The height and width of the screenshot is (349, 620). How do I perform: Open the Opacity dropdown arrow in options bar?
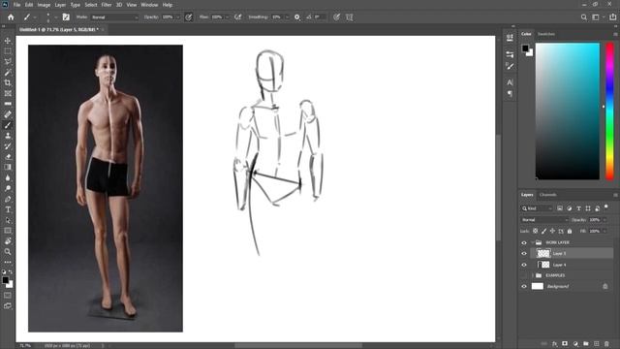click(178, 17)
